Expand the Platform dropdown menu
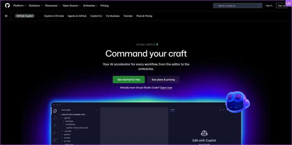292x145 pixels. [20, 5]
